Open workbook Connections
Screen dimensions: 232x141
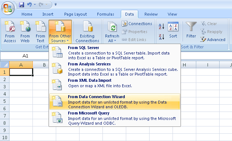(x=137, y=24)
